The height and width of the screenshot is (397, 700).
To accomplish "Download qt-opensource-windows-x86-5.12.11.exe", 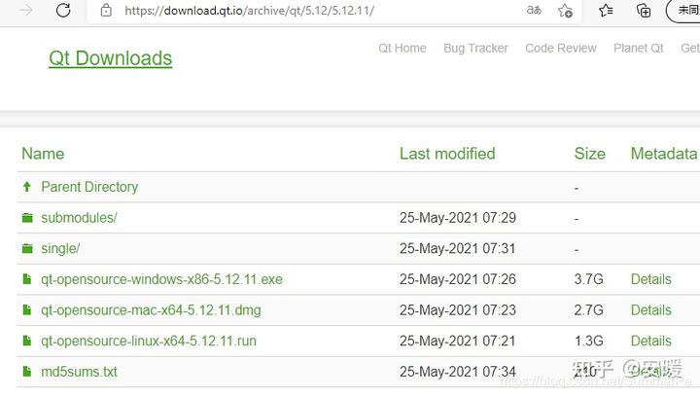I will point(161,279).
